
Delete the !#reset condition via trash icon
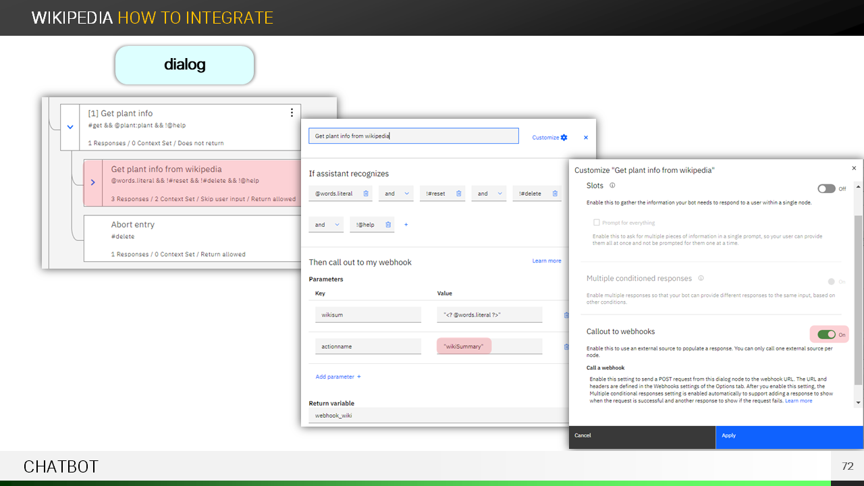pos(458,194)
